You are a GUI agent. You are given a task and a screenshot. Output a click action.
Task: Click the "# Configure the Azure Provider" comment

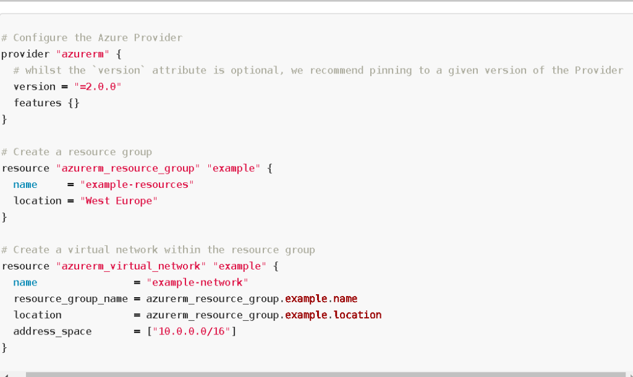pyautogui.click(x=91, y=38)
